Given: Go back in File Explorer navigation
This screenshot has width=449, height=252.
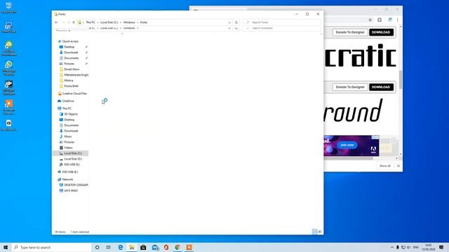Looking at the screenshot, I should coord(56,22).
